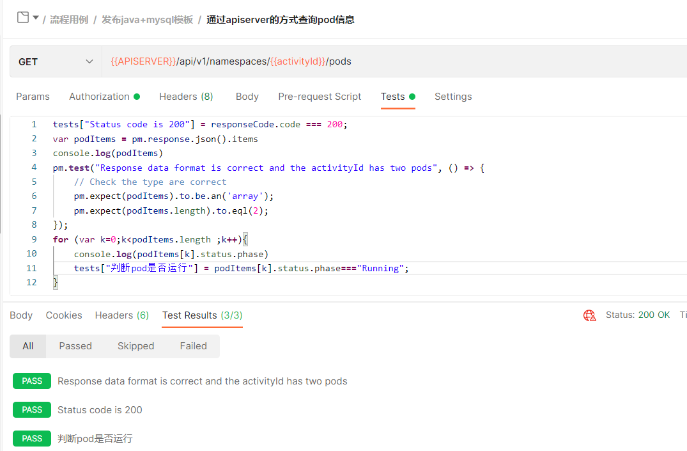
Task: Switch to the Params tab
Action: click(x=33, y=97)
